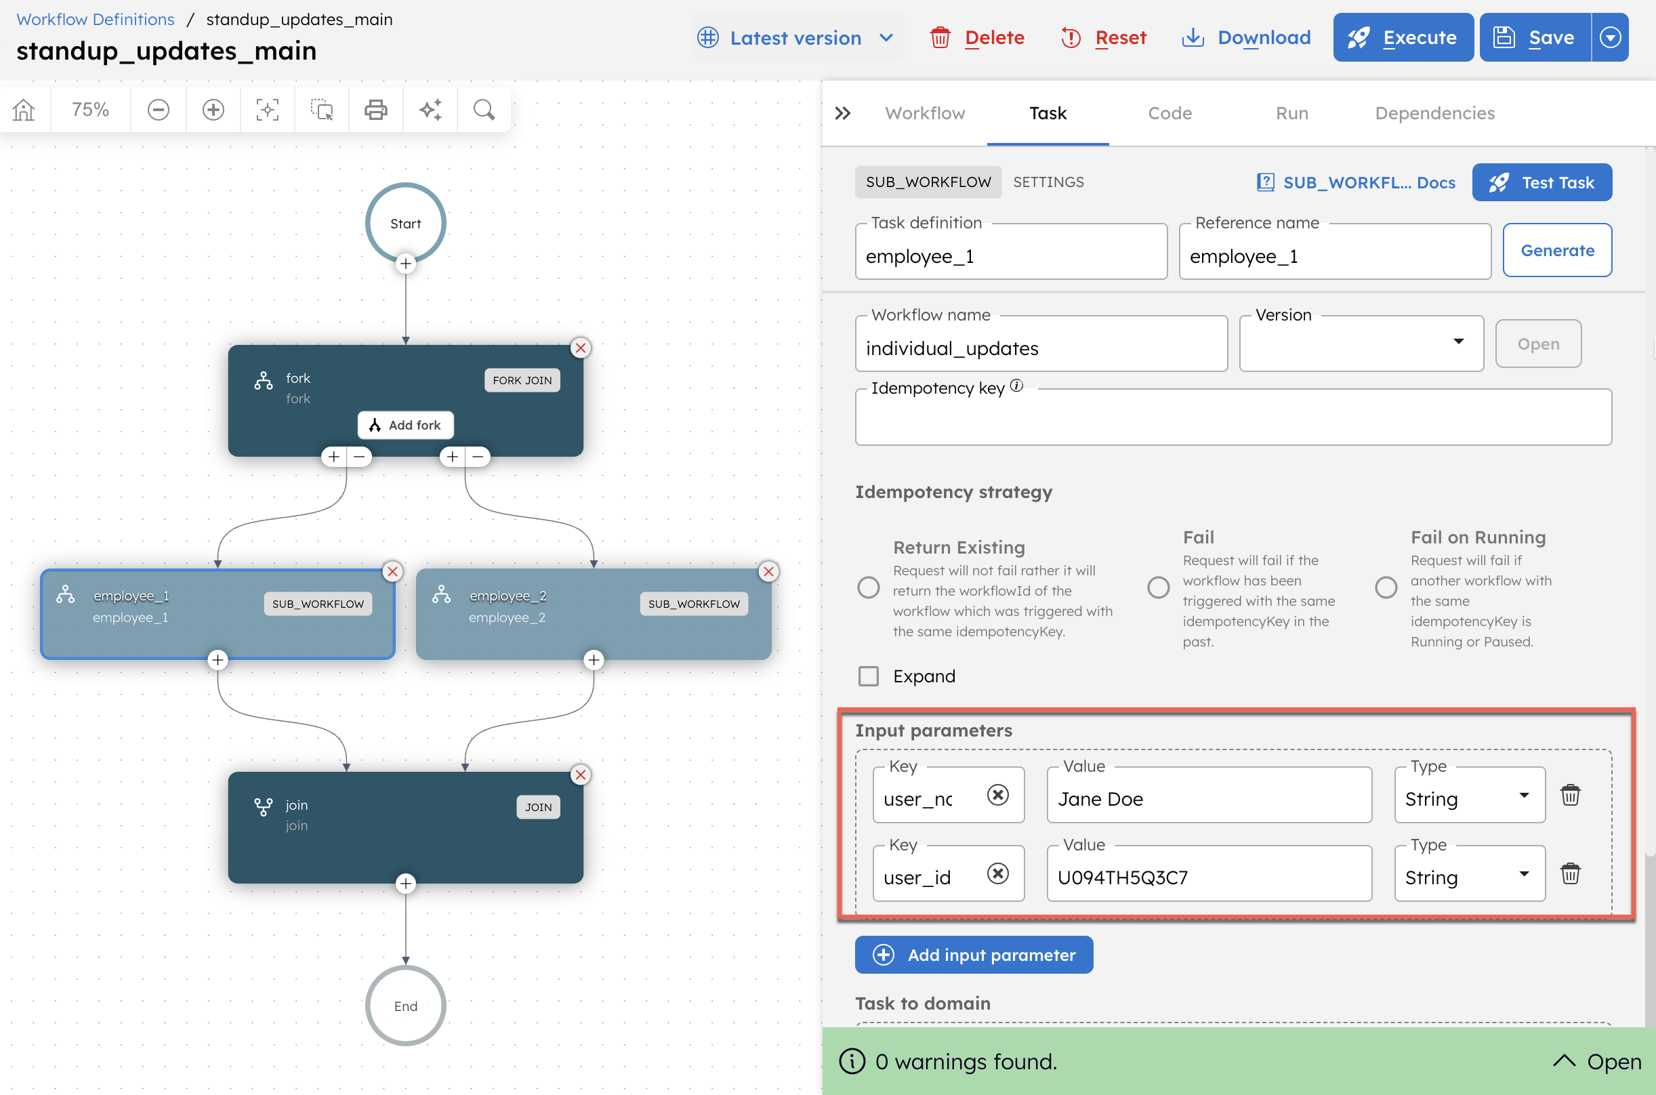Click the Workflow name input field
This screenshot has width=1656, height=1095.
click(1041, 344)
